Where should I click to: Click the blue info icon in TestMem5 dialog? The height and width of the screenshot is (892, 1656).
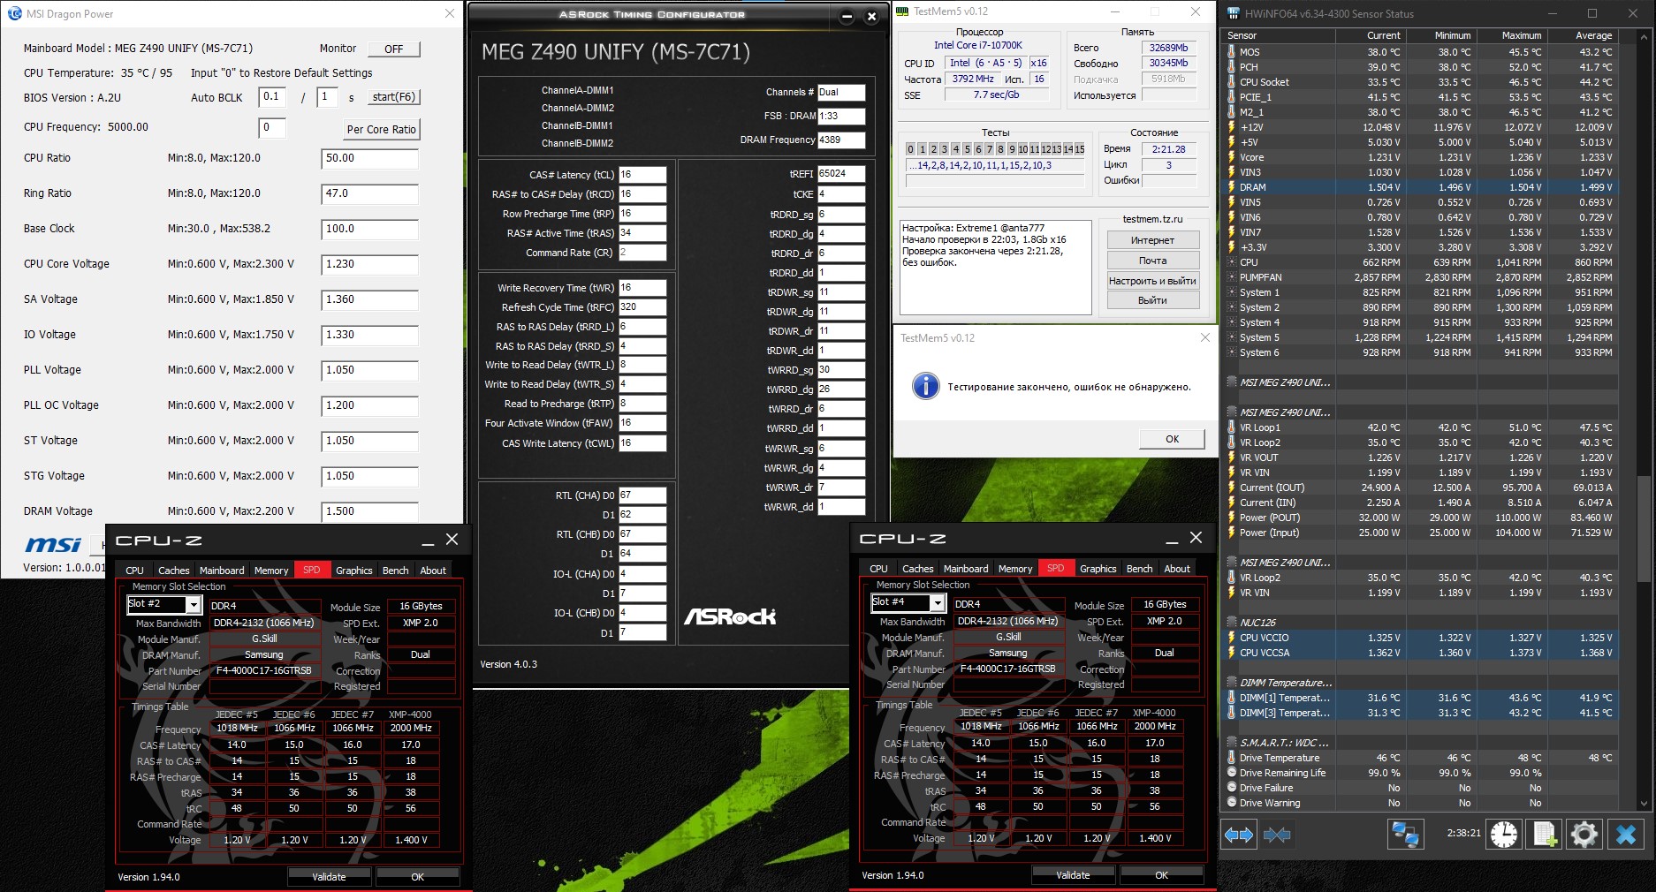pyautogui.click(x=925, y=386)
